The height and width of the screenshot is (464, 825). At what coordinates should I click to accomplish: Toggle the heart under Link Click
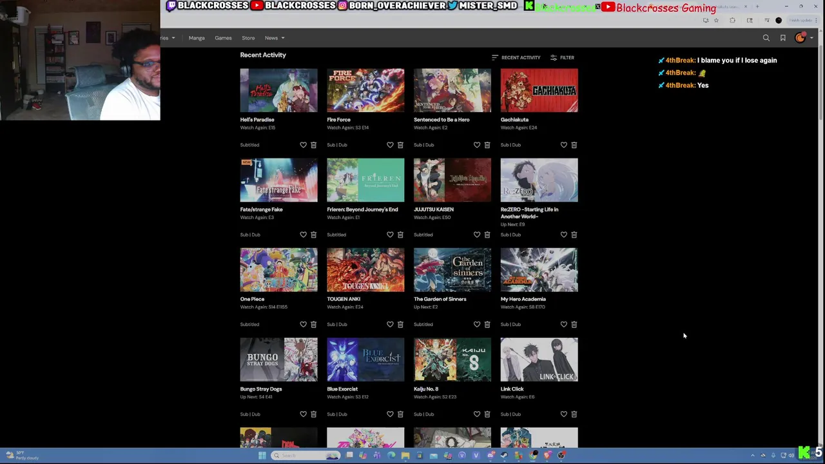tap(564, 414)
